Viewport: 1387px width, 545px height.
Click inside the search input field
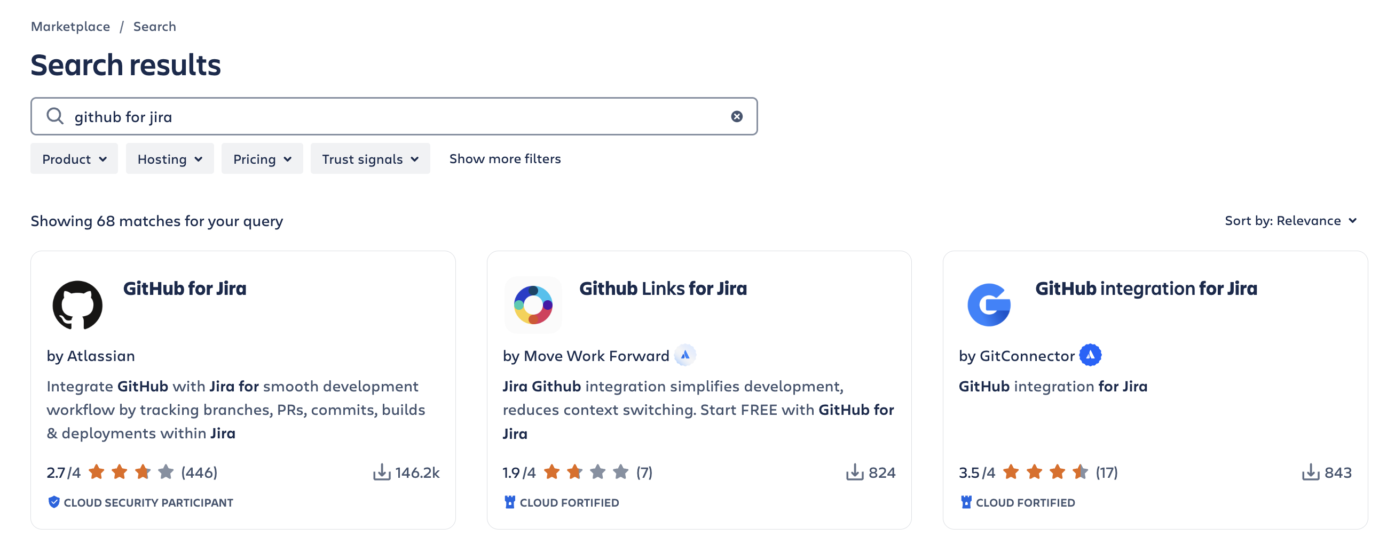point(377,116)
